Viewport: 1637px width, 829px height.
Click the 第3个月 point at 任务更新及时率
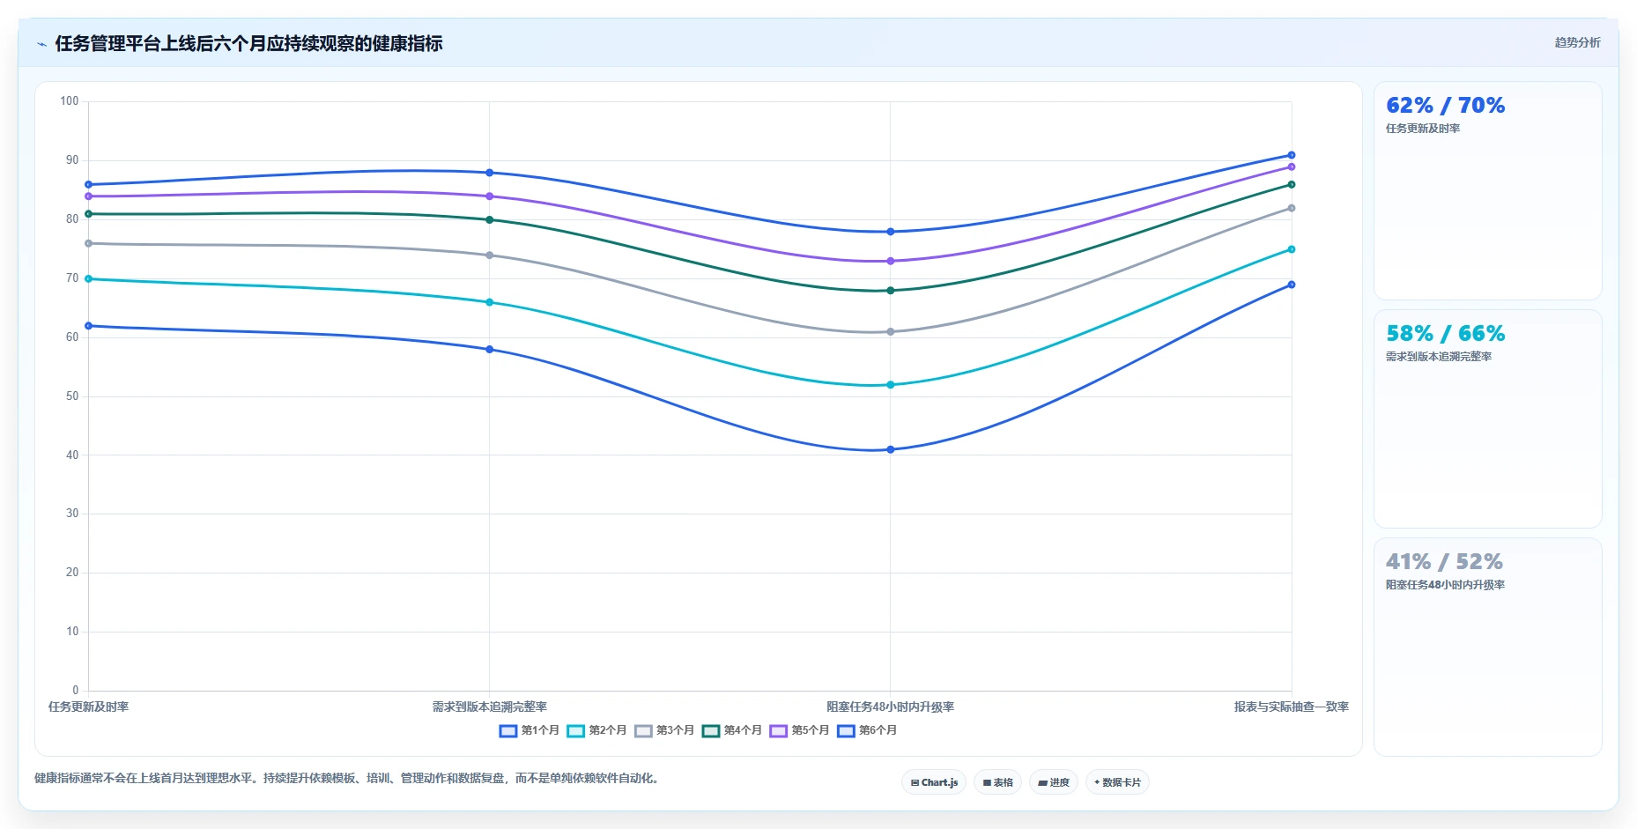click(x=88, y=243)
